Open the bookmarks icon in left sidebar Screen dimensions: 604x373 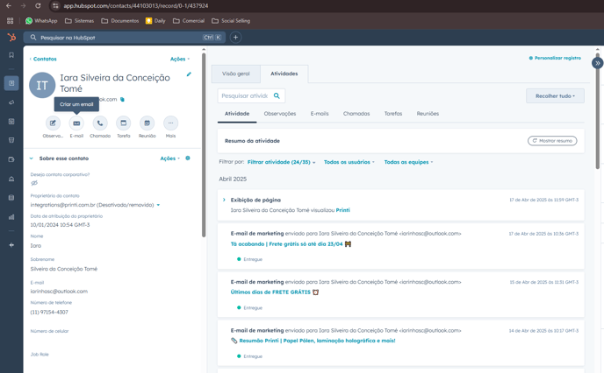(x=11, y=55)
